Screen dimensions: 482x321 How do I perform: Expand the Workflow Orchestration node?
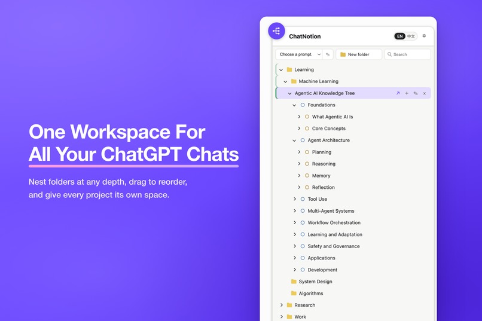[294, 222]
